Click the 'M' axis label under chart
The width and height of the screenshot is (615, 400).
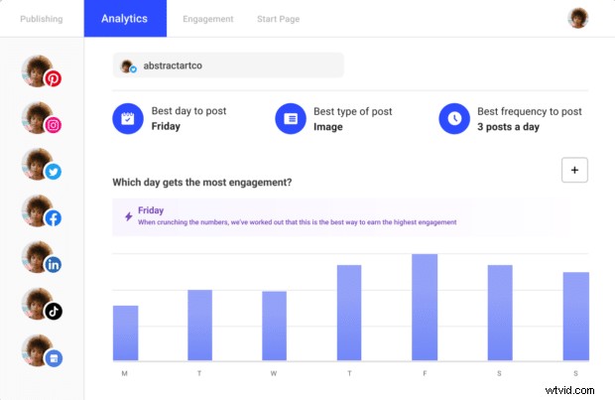coord(124,373)
